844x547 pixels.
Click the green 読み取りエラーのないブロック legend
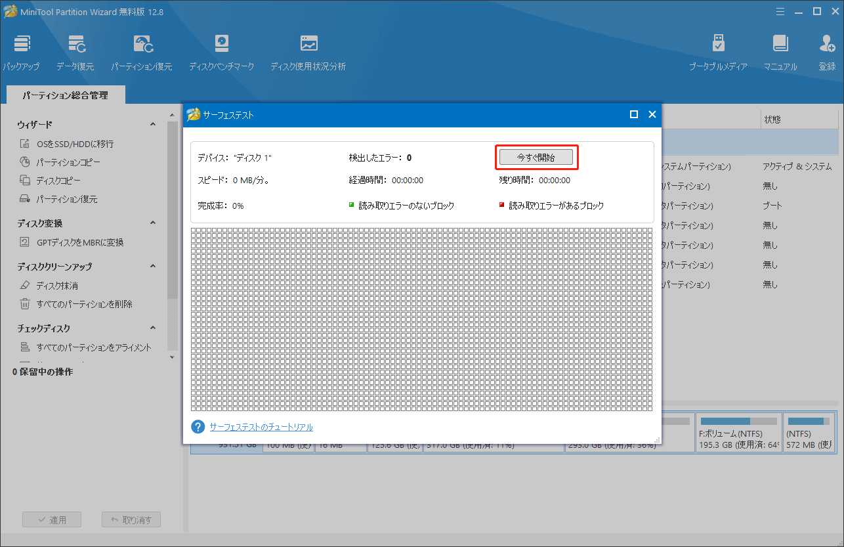point(402,206)
